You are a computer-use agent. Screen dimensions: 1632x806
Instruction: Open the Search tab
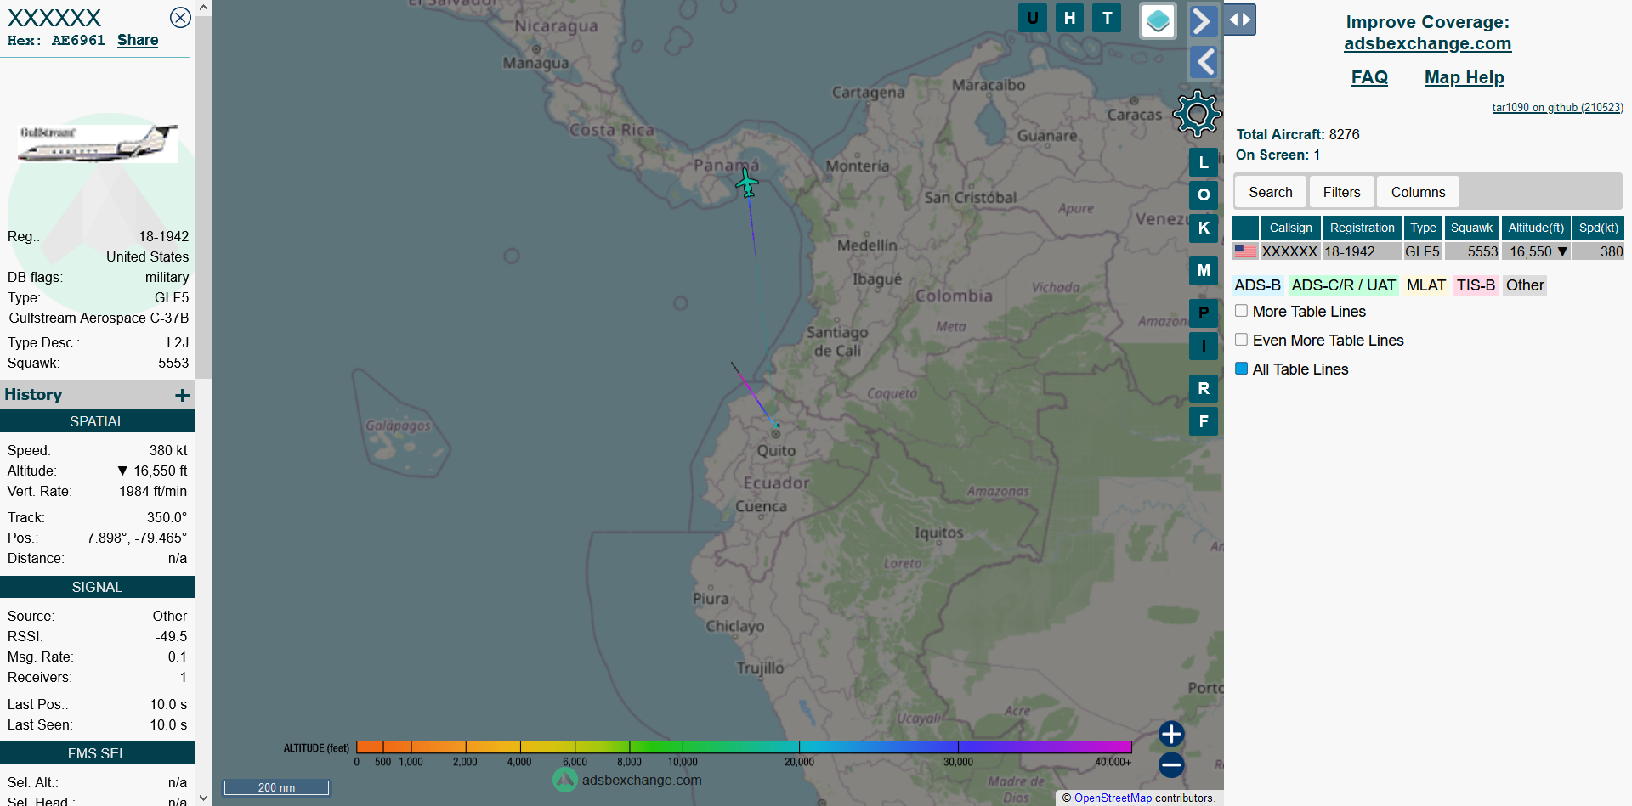point(1270,192)
